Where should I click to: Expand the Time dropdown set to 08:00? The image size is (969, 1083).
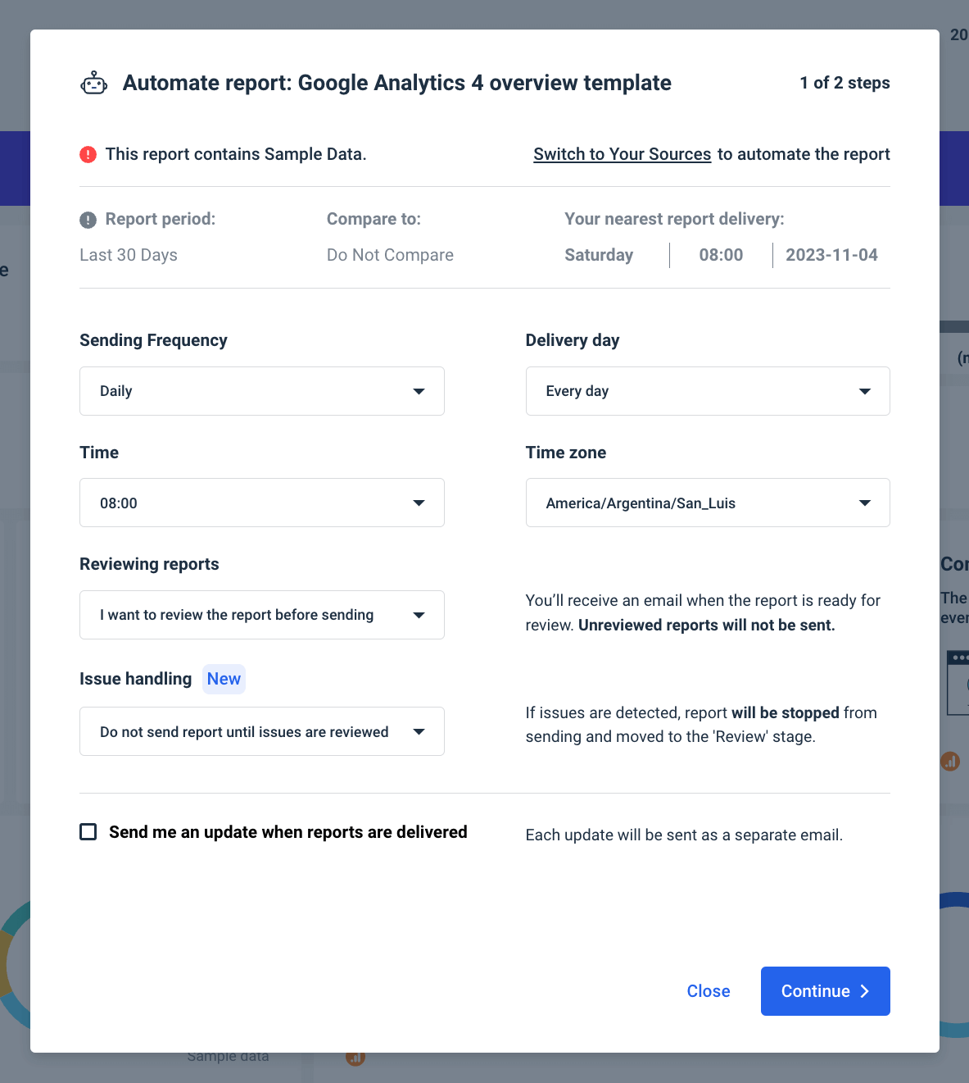[x=261, y=503]
